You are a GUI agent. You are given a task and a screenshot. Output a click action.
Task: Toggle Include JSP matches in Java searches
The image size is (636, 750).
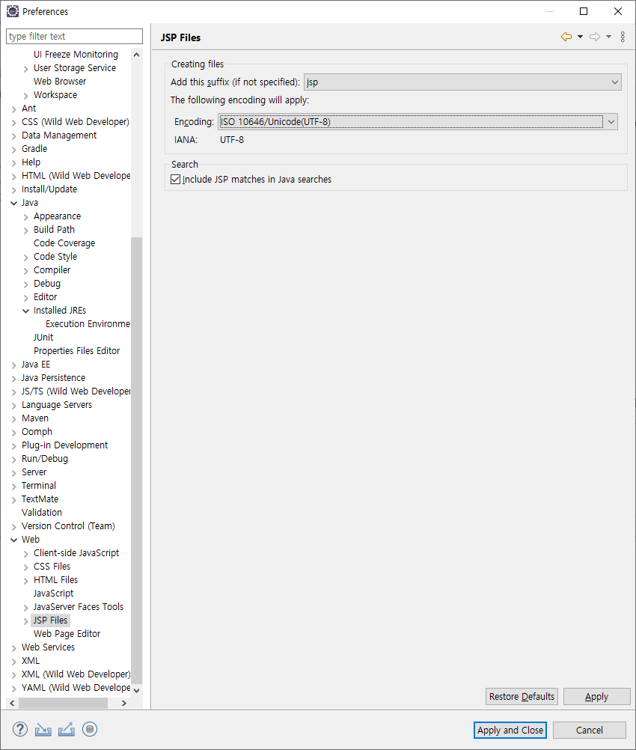click(x=176, y=180)
